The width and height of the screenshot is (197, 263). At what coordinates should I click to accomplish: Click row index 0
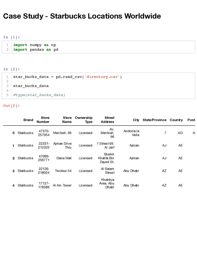tap(14, 133)
